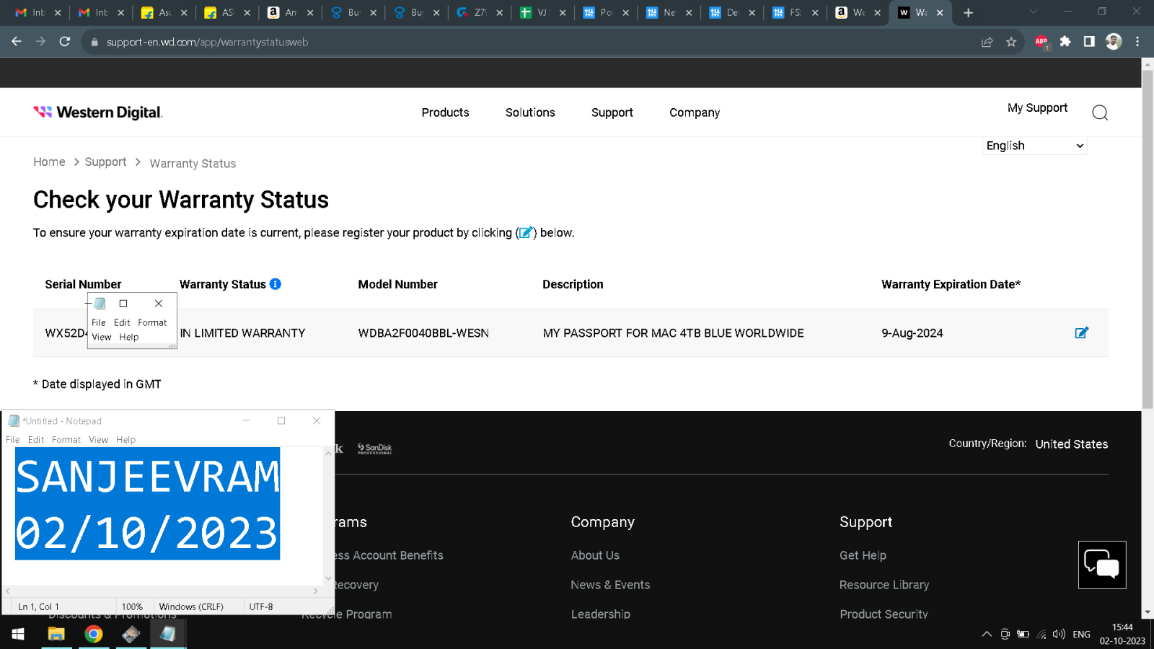Open the tab search dropdown arrow

pos(1033,12)
